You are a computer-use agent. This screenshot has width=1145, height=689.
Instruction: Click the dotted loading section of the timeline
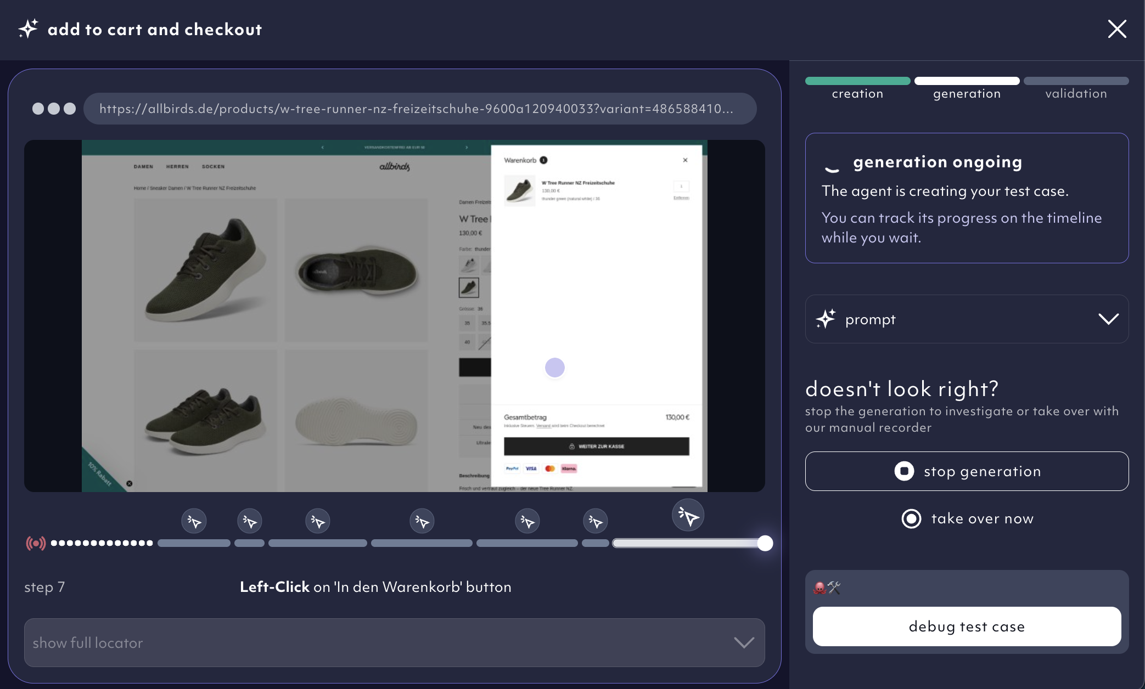102,543
